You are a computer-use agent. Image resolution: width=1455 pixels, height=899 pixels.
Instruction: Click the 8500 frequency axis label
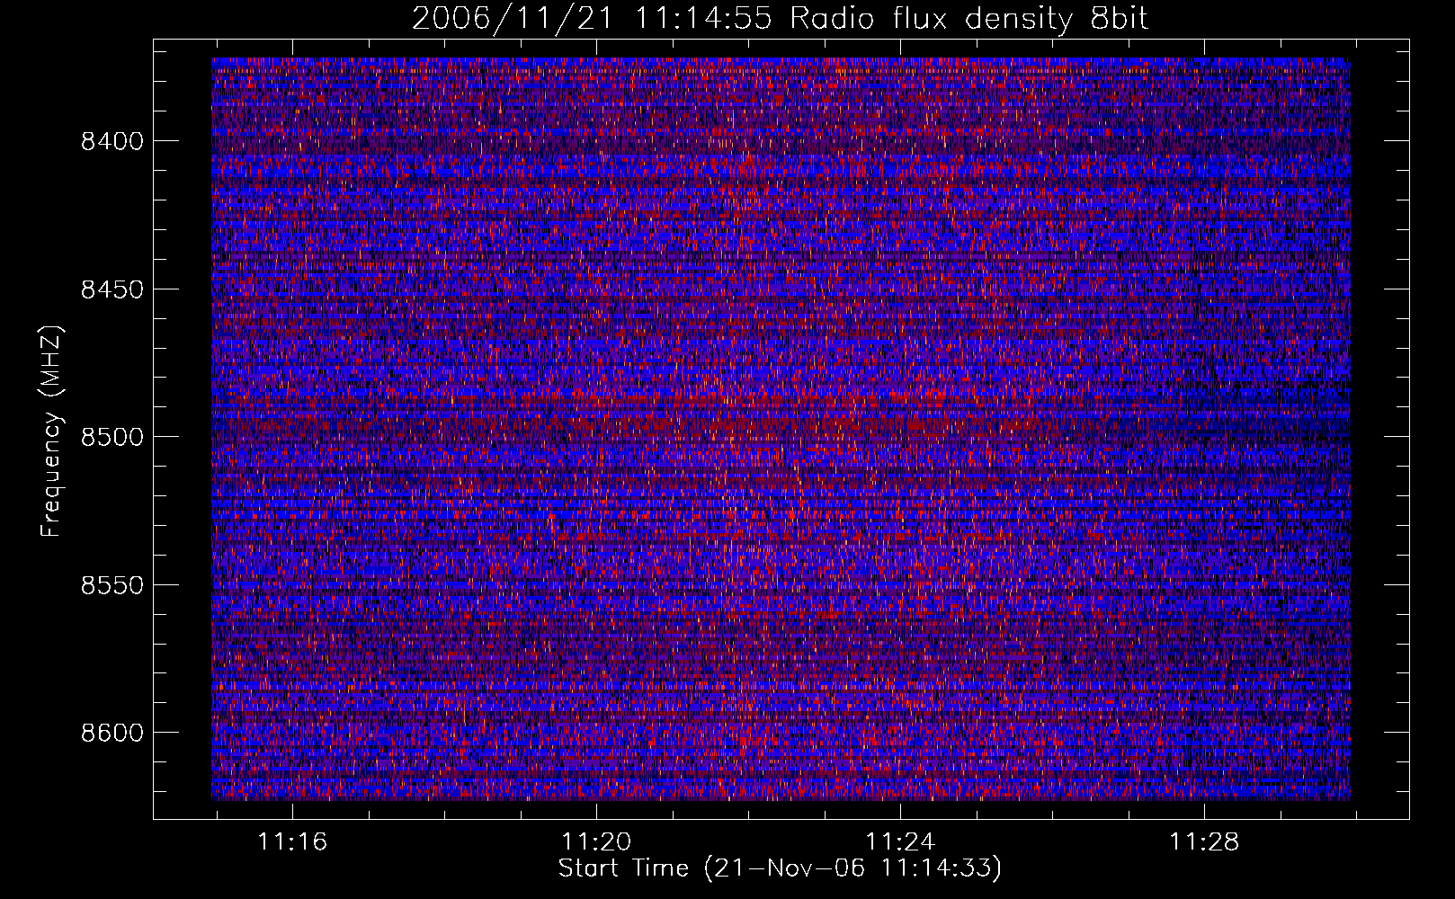(112, 437)
